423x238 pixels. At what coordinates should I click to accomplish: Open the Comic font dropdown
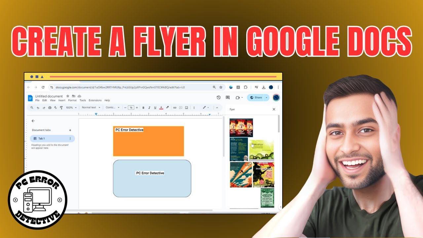[x=112, y=107]
